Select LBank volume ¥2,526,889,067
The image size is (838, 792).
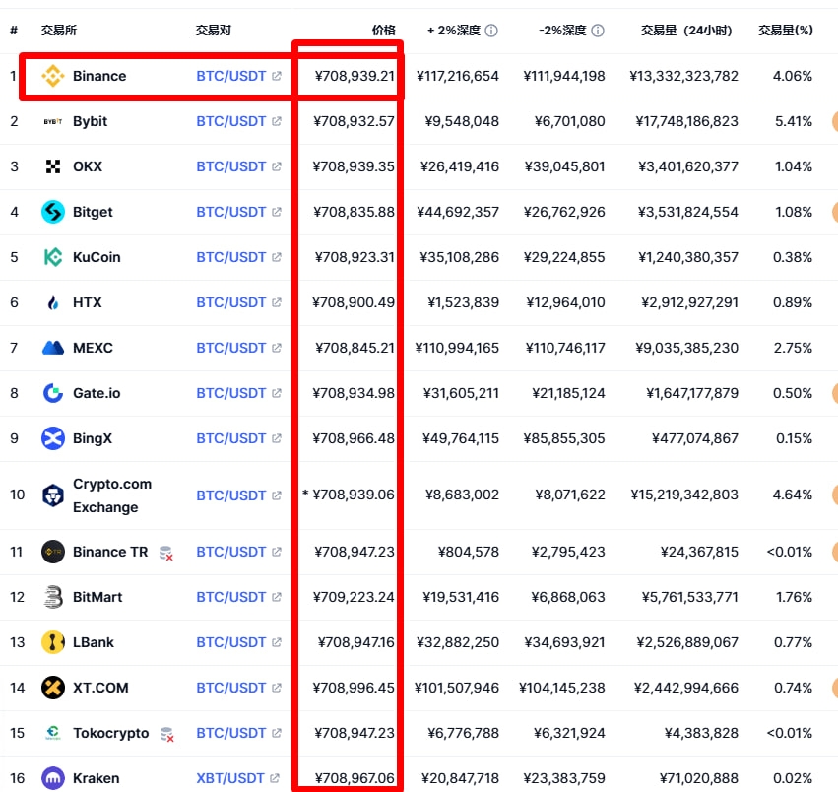(x=687, y=642)
